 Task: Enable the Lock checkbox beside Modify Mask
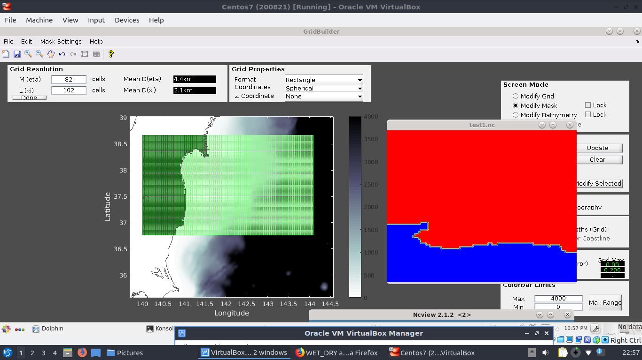[588, 105]
